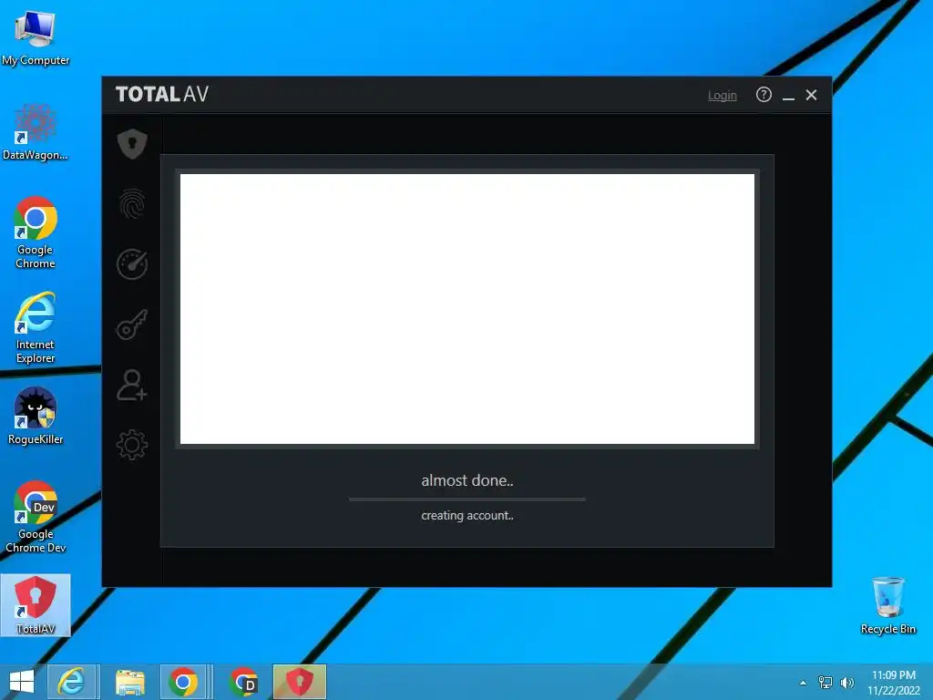Select the Recycle Bin desktop icon
Viewport: 933px width, 700px height.
click(887, 605)
